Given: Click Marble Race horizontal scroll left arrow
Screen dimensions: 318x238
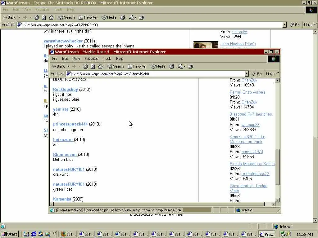Looking at the screenshot, I should (52, 204).
